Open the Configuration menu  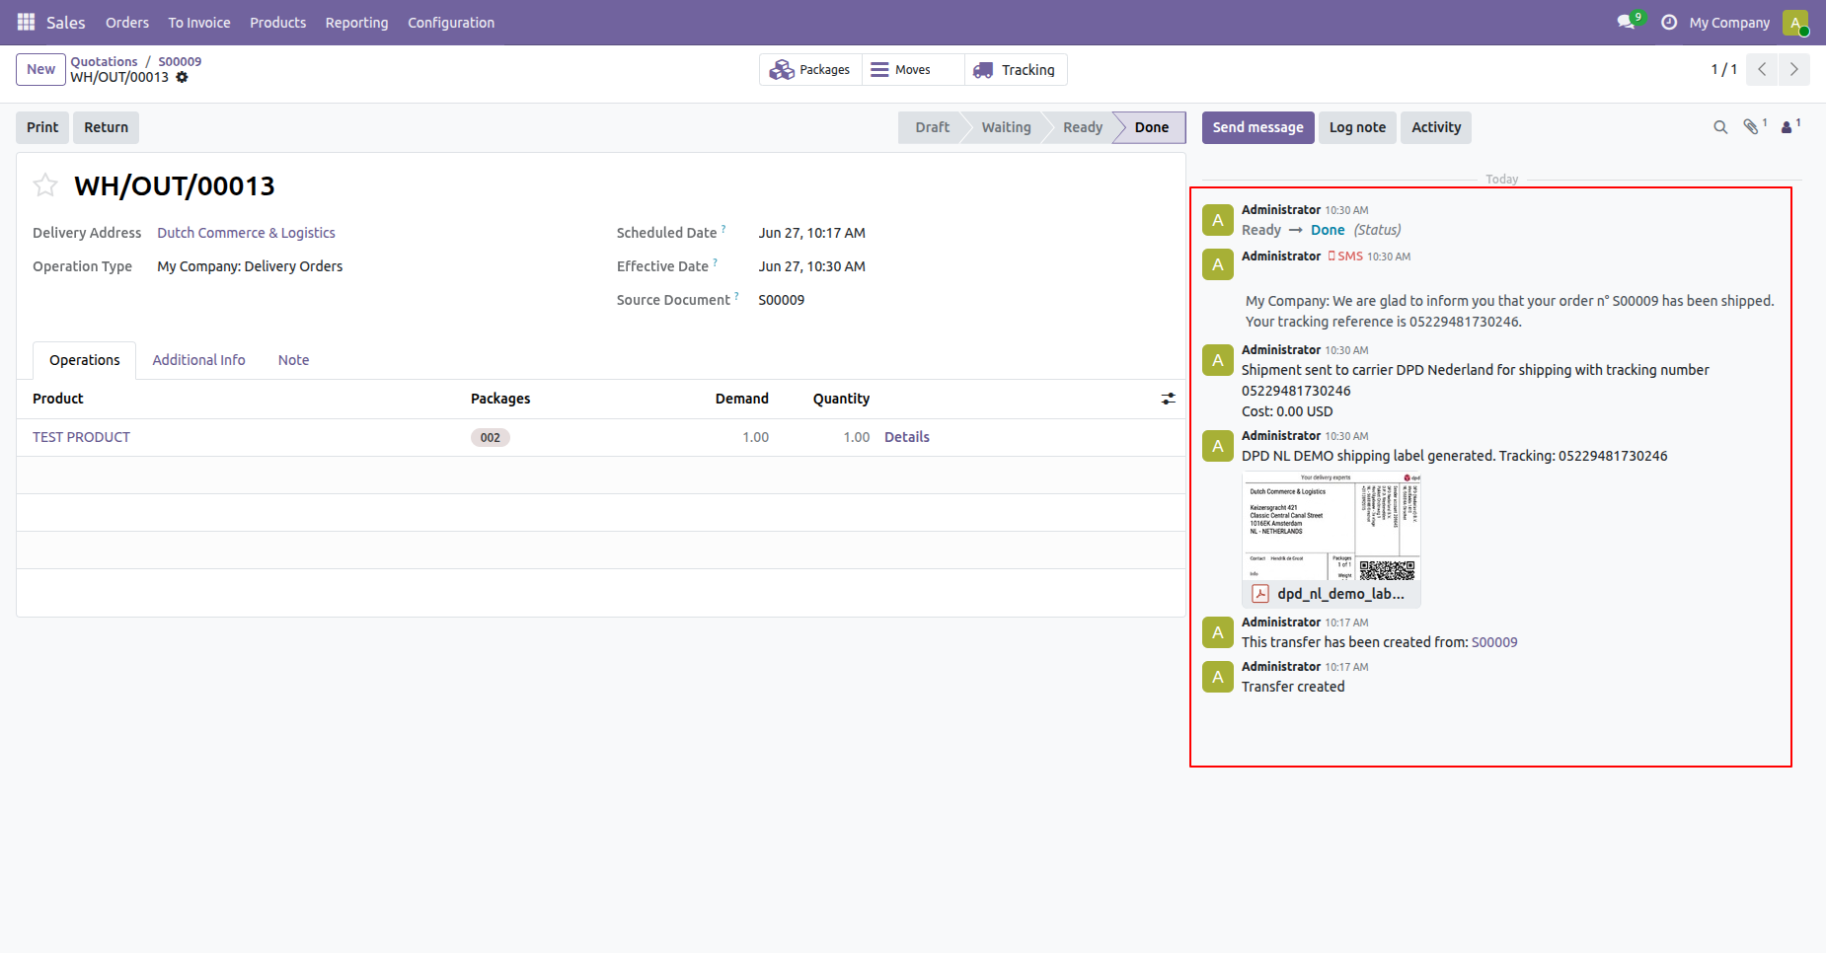tap(451, 23)
